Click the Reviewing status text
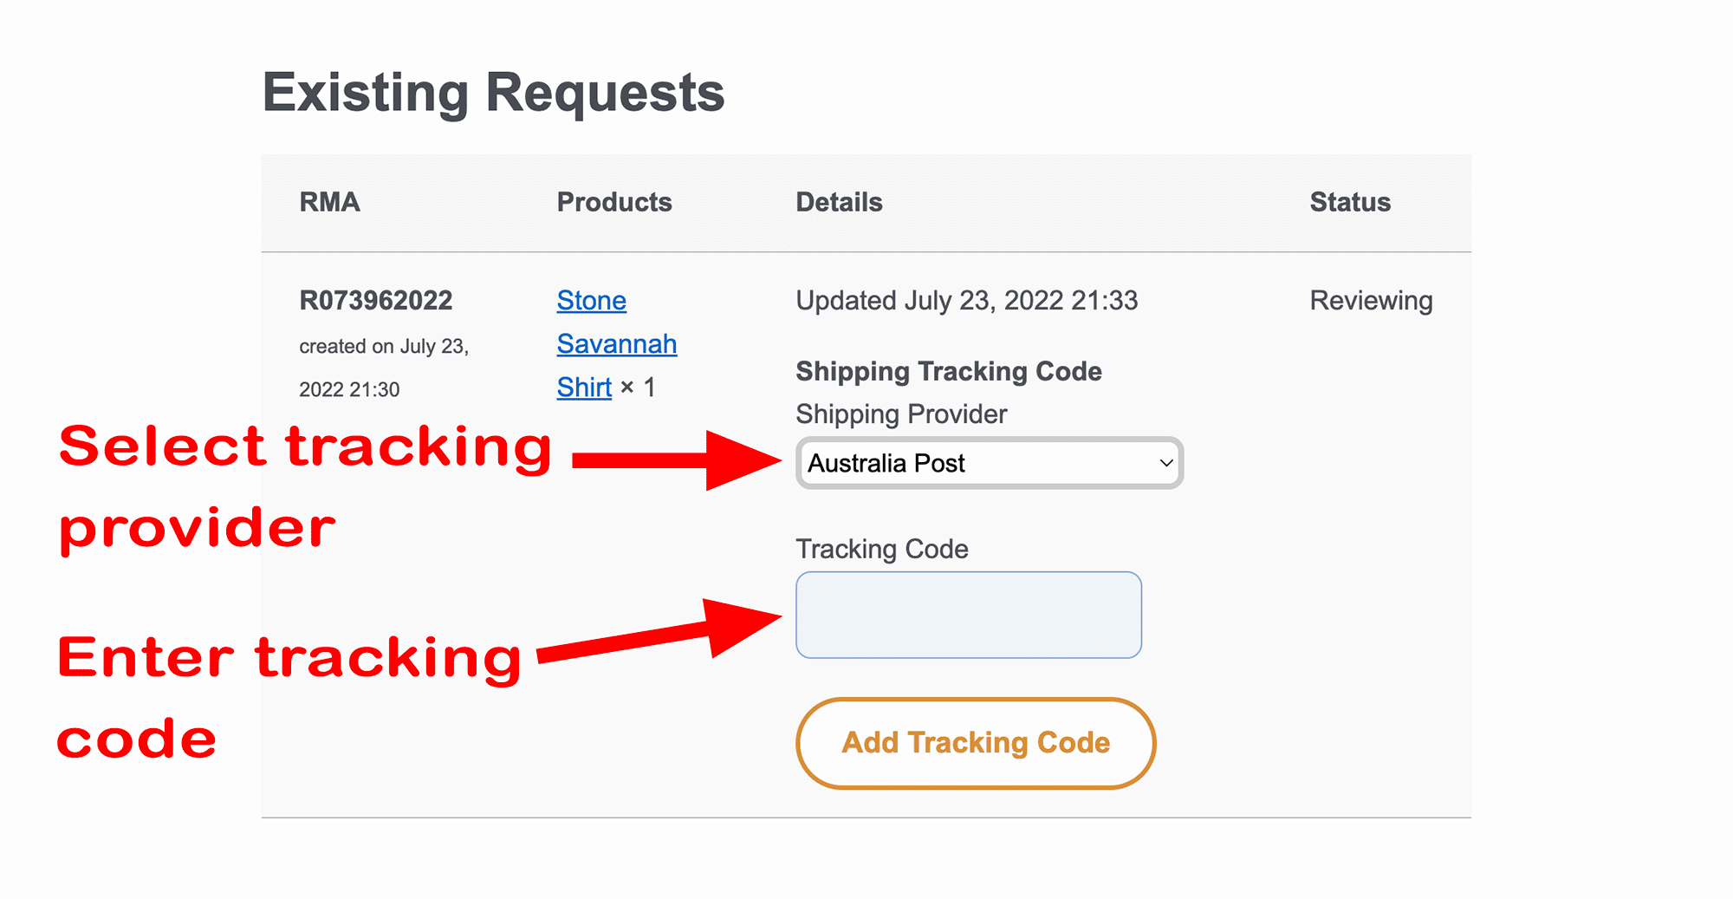Viewport: 1733px width, 899px height. (x=1371, y=301)
